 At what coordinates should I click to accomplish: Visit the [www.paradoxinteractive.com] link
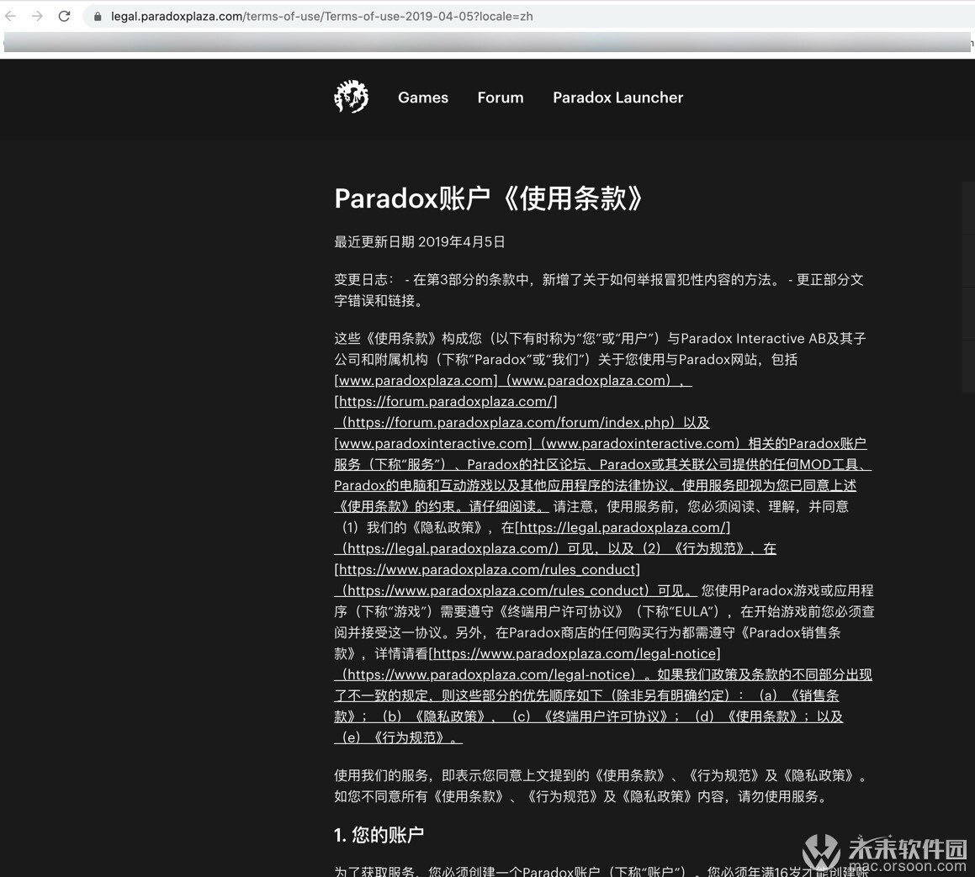pos(433,444)
